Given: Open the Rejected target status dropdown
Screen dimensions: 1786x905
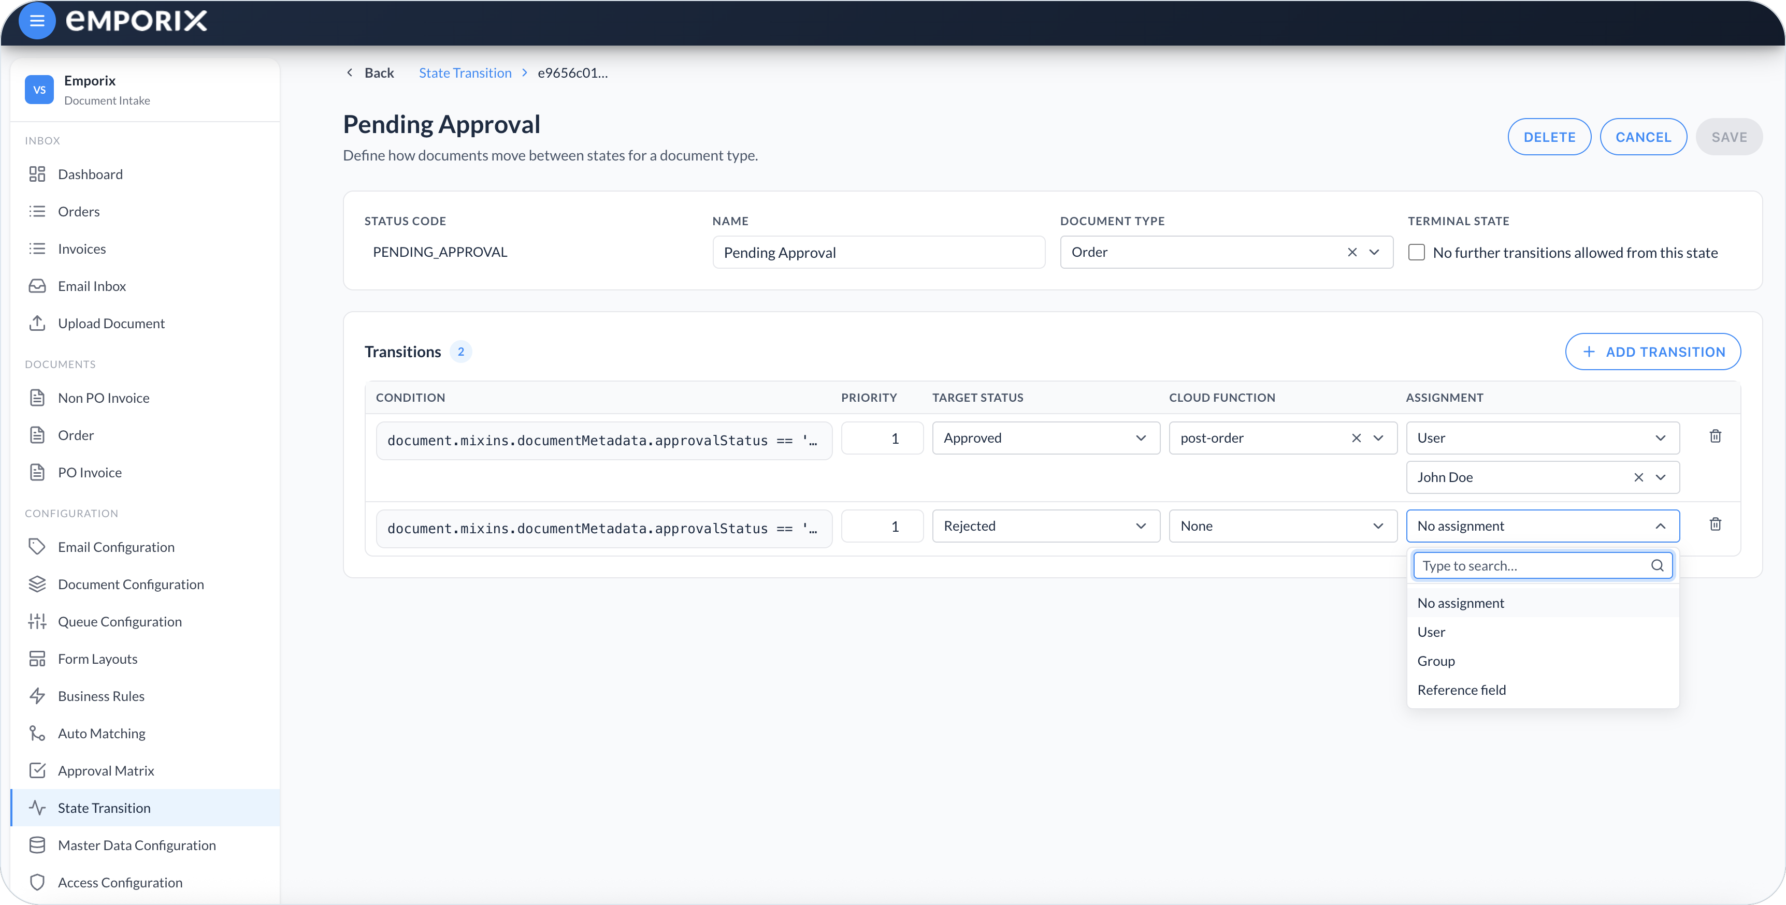Looking at the screenshot, I should (x=1045, y=526).
